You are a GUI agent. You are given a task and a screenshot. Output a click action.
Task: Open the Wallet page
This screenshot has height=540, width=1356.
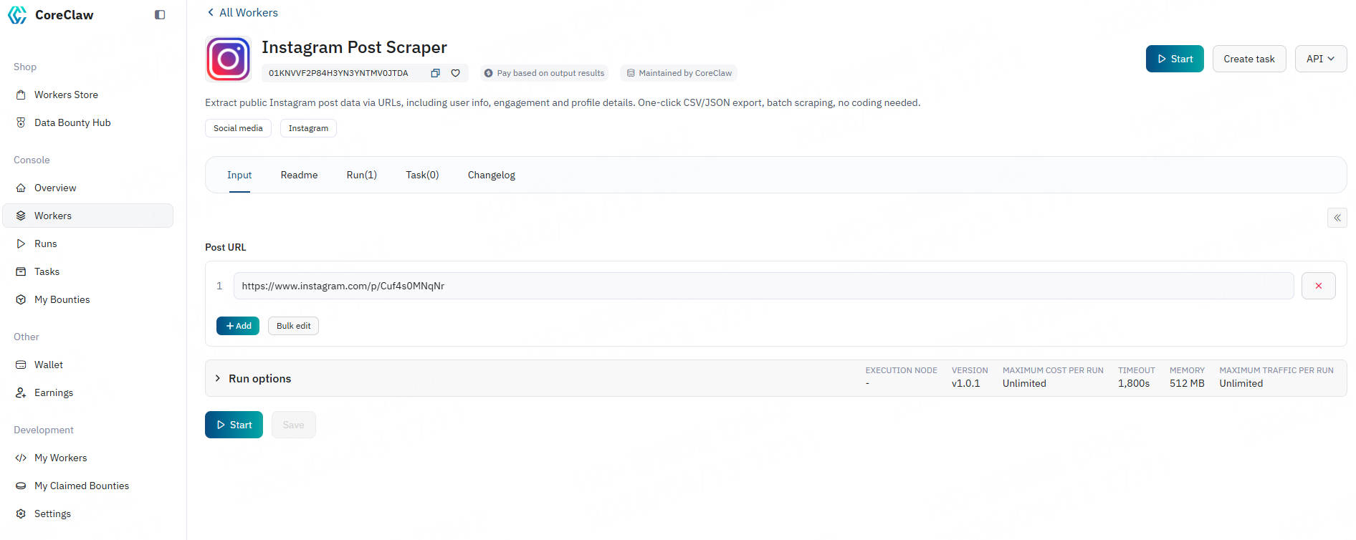[49, 365]
